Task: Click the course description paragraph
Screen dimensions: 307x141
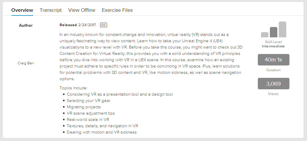Action: [150, 57]
